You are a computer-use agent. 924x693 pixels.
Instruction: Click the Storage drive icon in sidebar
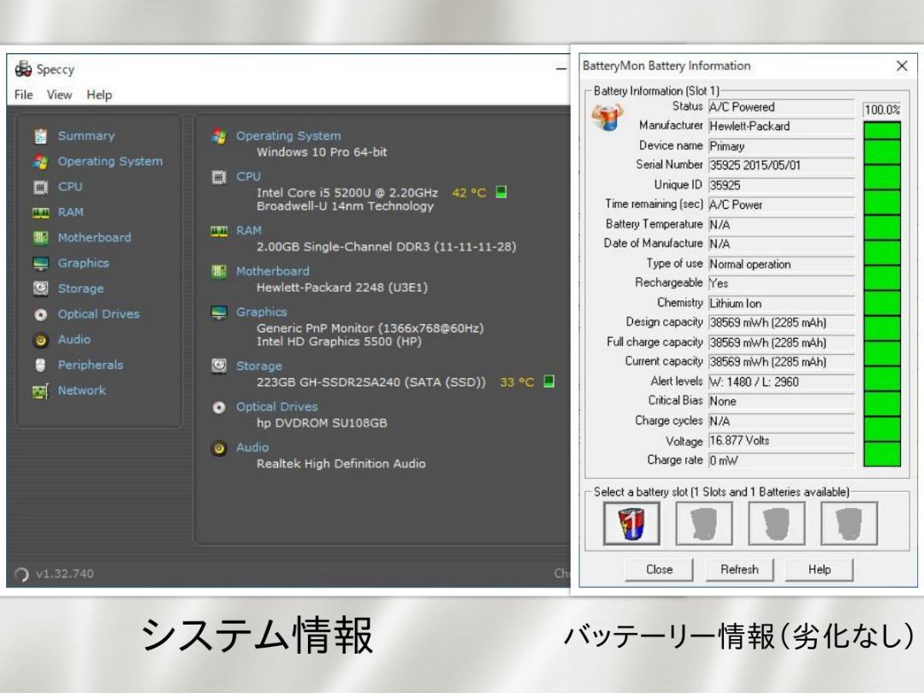click(x=40, y=289)
